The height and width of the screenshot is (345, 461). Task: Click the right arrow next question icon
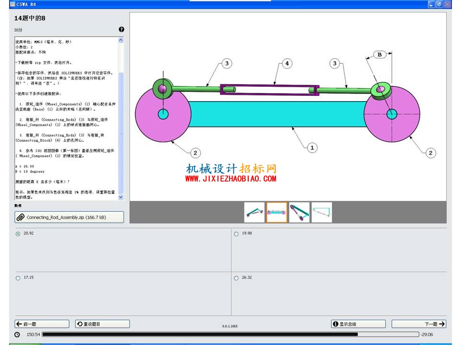442,324
